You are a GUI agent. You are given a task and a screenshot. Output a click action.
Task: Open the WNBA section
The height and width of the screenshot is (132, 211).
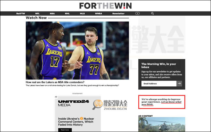point(98,14)
